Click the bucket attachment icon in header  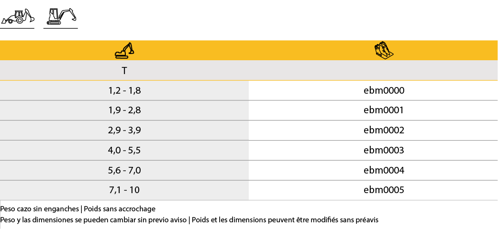click(384, 50)
